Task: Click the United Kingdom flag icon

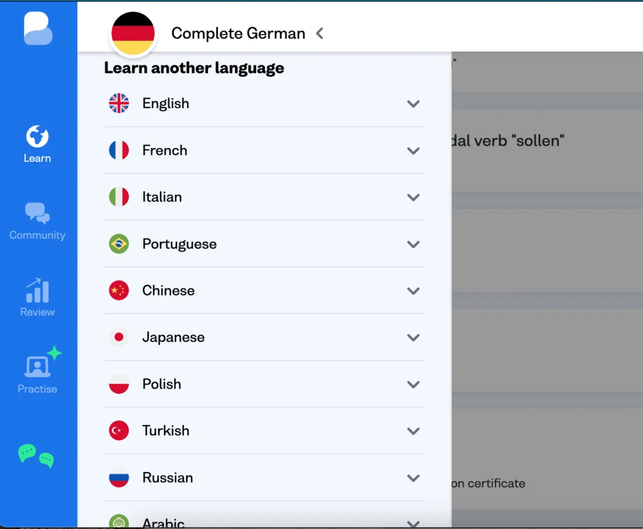Action: coord(119,104)
